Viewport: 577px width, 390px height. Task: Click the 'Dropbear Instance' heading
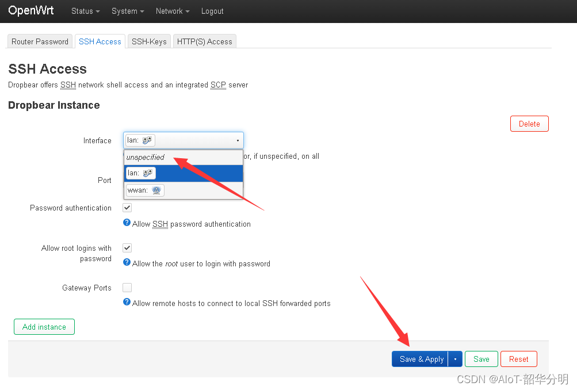coord(54,105)
